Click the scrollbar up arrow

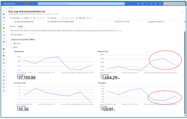pos(185,22)
